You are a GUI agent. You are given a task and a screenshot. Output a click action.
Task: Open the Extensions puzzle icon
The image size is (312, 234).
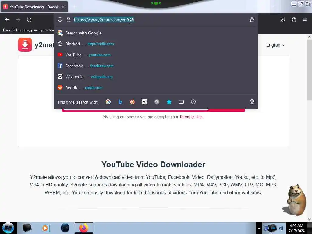point(294,19)
